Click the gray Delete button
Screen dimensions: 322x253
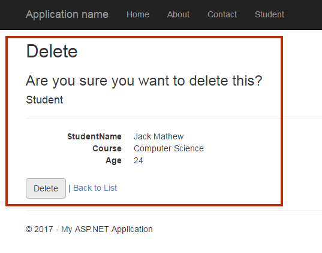pos(46,188)
